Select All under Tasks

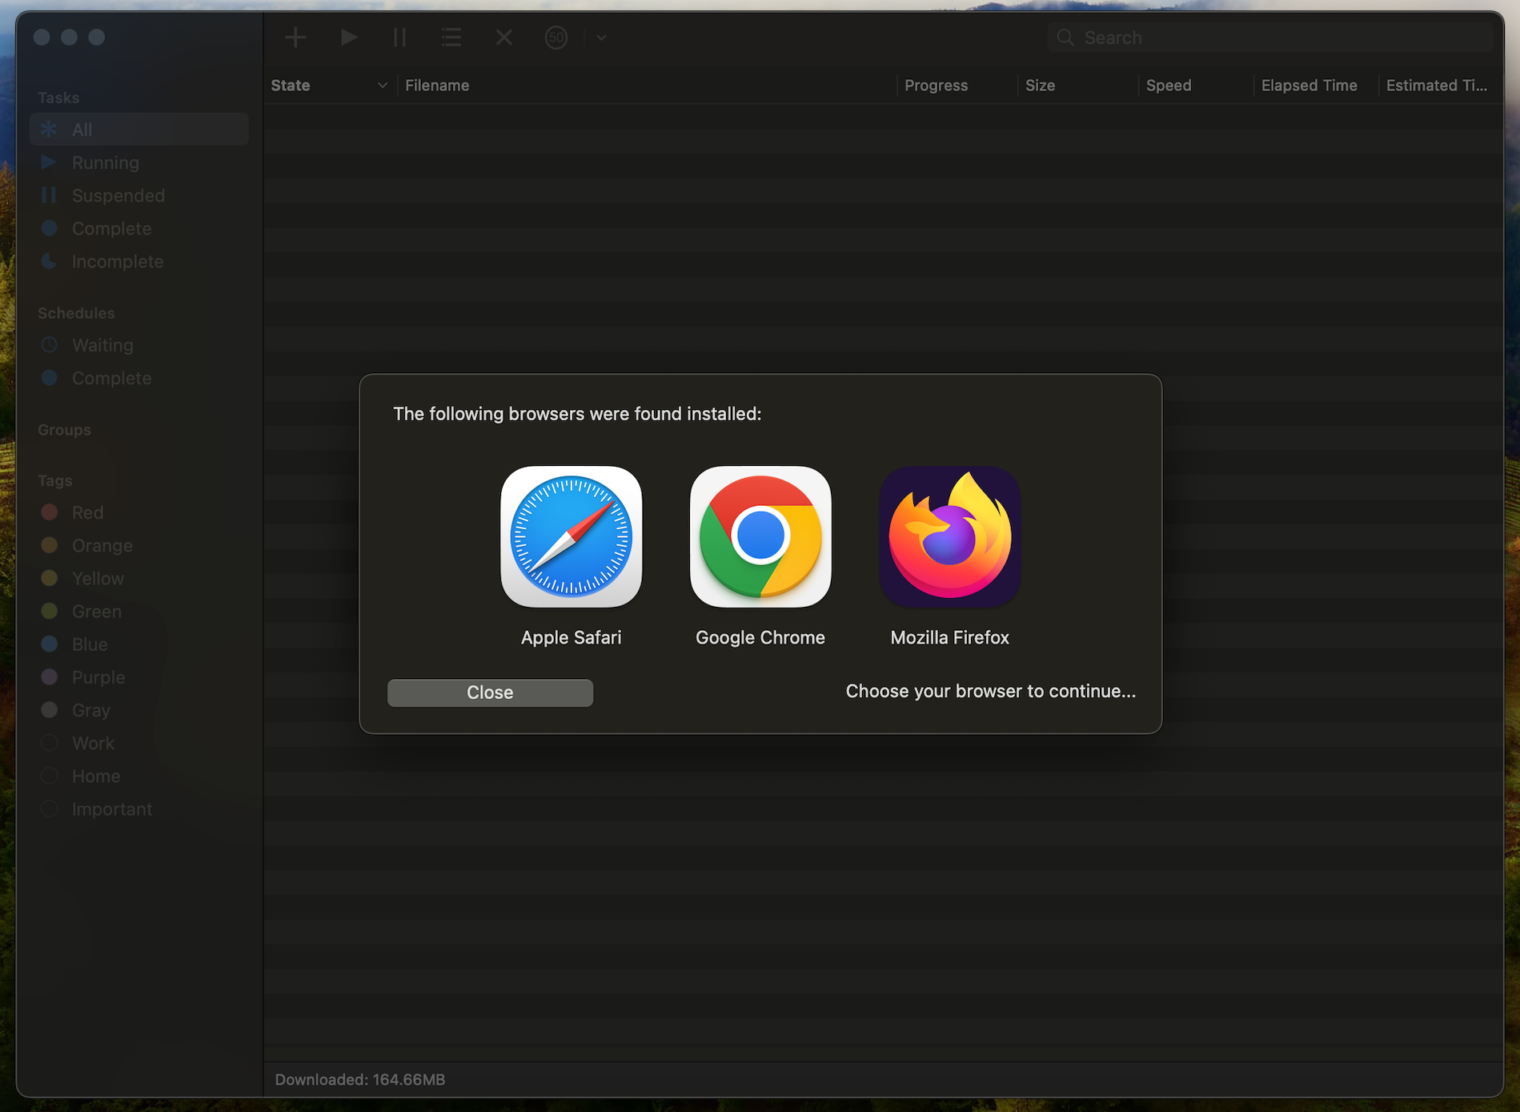(139, 129)
